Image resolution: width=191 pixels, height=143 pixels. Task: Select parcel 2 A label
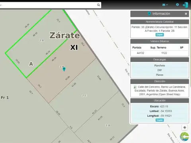point(41,41)
